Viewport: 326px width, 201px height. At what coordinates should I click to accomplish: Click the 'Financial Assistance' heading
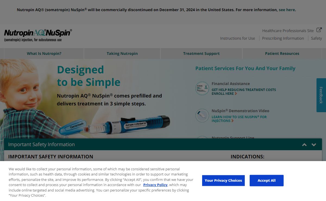[x=231, y=84]
